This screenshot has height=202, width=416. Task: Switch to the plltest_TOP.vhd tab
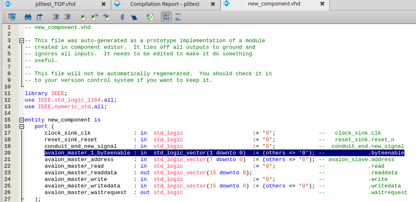pos(55,4)
